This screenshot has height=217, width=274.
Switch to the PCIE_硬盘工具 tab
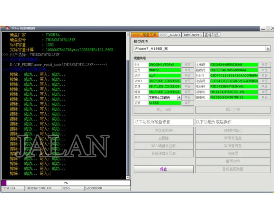(144, 35)
